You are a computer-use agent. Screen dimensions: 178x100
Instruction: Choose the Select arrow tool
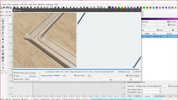(x=3, y=21)
